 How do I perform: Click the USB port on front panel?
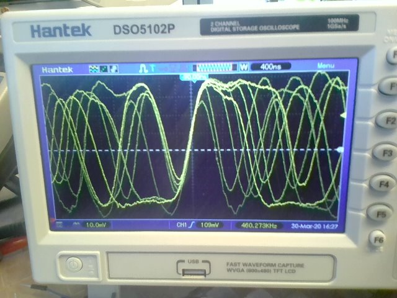[189, 268]
